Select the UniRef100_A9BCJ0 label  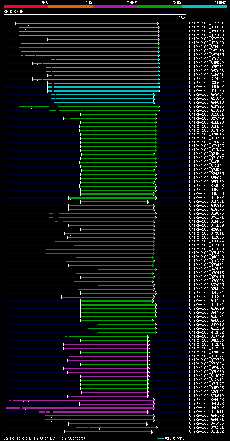(x=206, y=320)
